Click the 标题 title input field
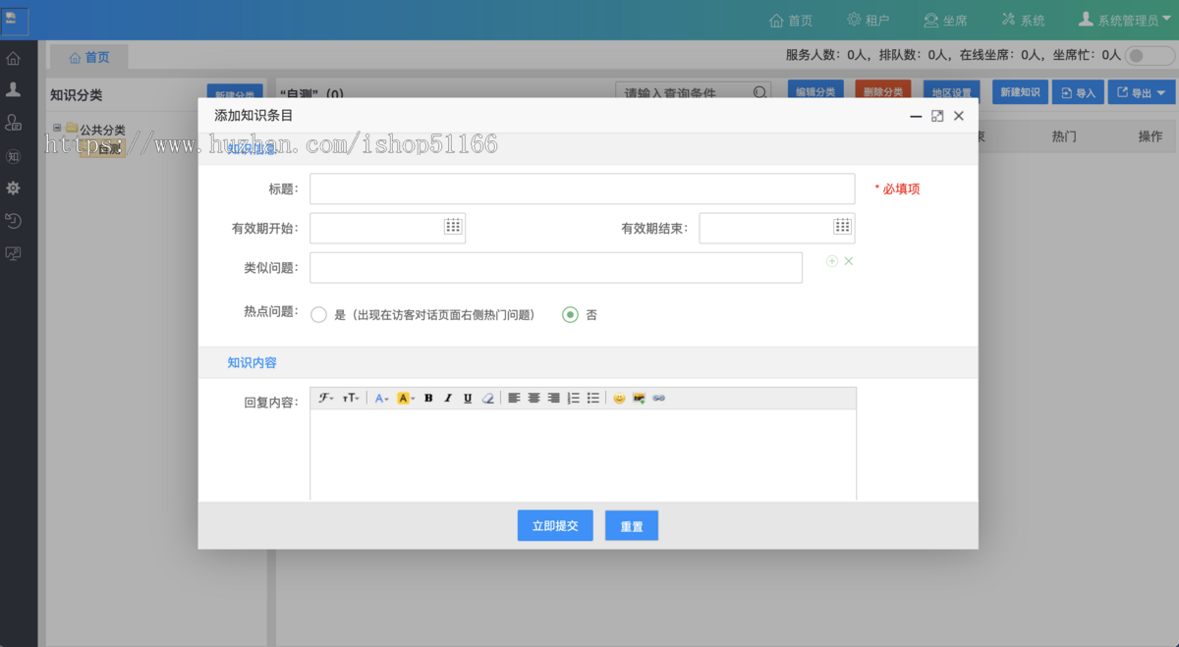Screen dimensions: 1179x647 [583, 189]
